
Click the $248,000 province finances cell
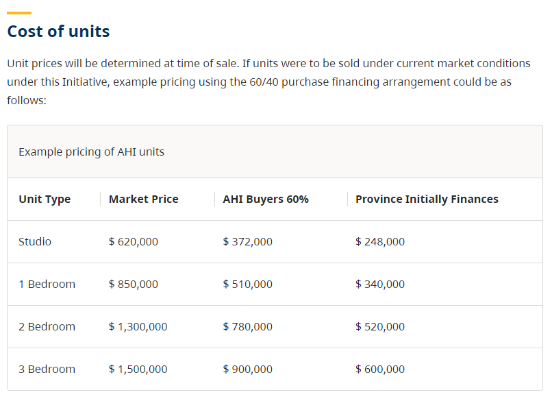click(380, 242)
